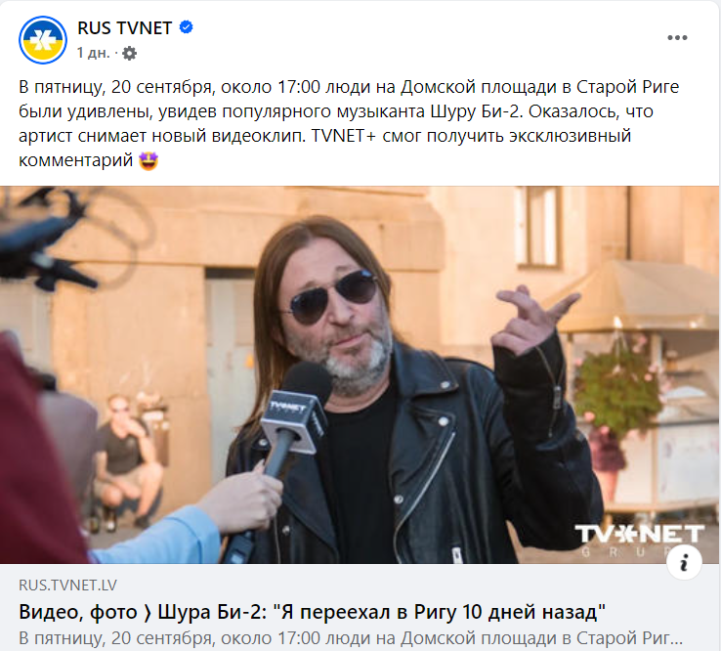Click the RUS.TVNET.LV domain label
The image size is (721, 651).
(67, 586)
